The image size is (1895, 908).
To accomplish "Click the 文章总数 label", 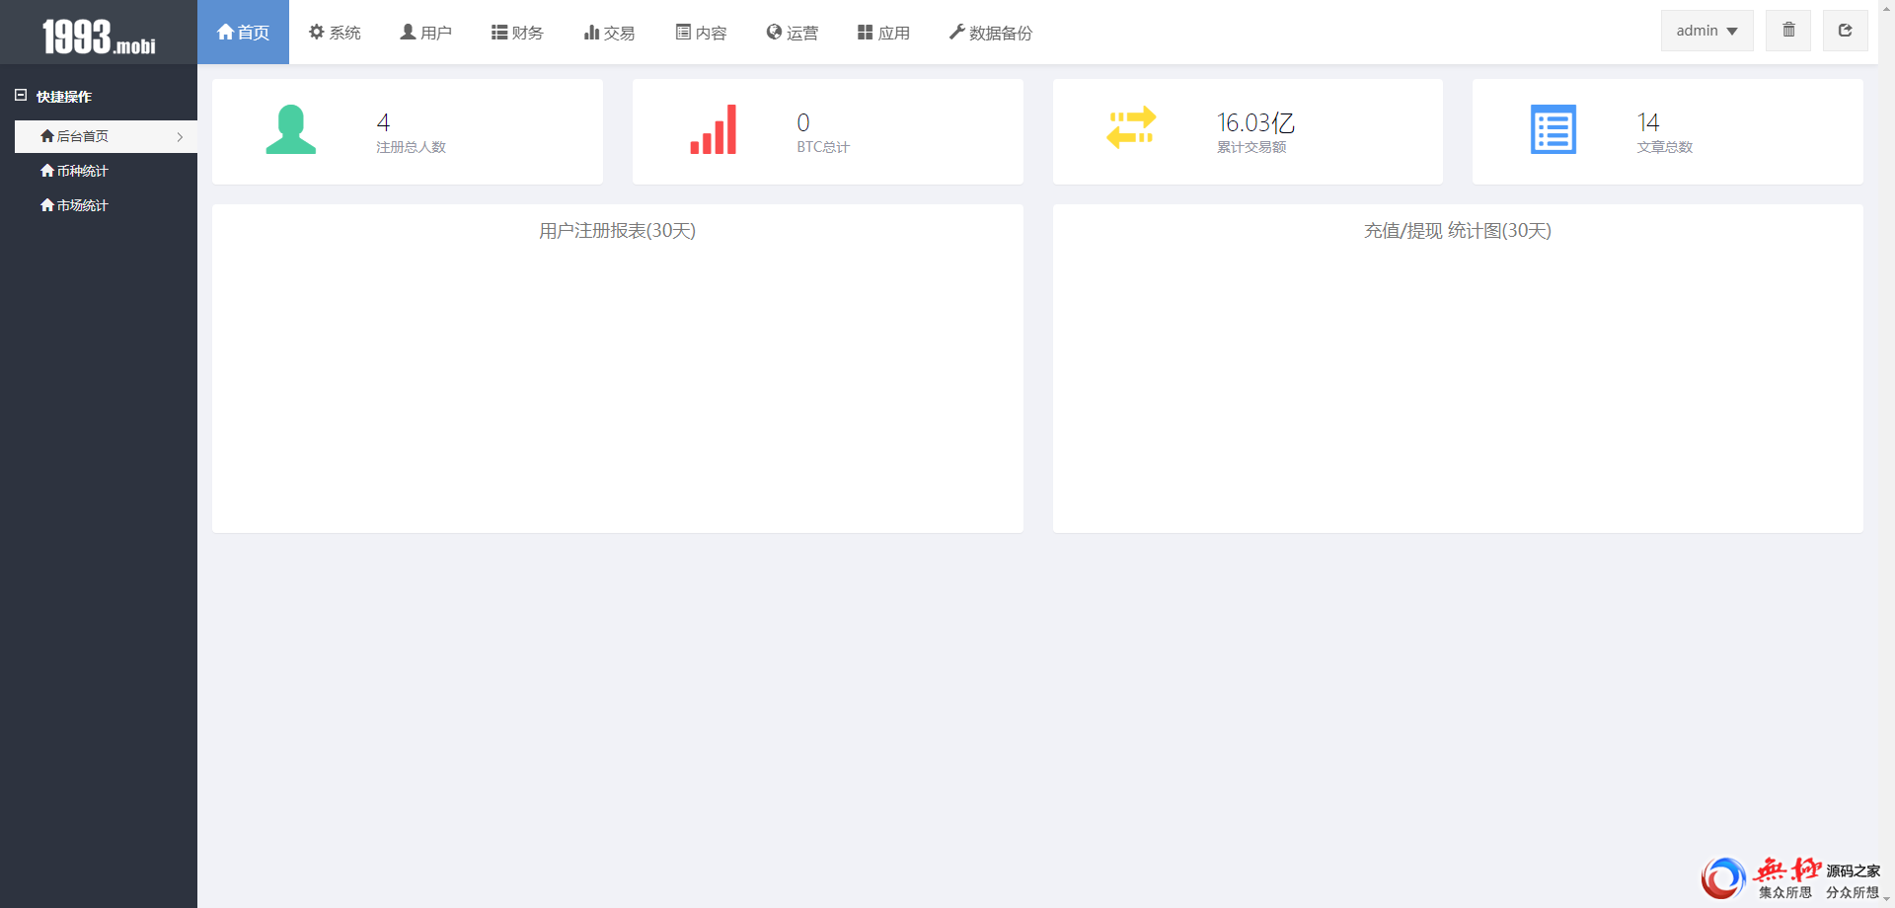I will pos(1665,147).
